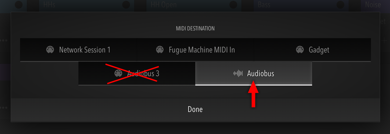The width and height of the screenshot is (390, 134).
Task: Click the MIDI plug icon next to Fugue Machine MIDI In
Action: point(160,50)
